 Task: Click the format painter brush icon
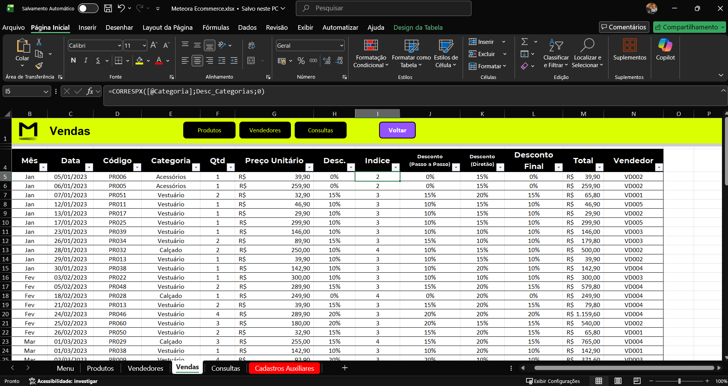click(x=39, y=66)
